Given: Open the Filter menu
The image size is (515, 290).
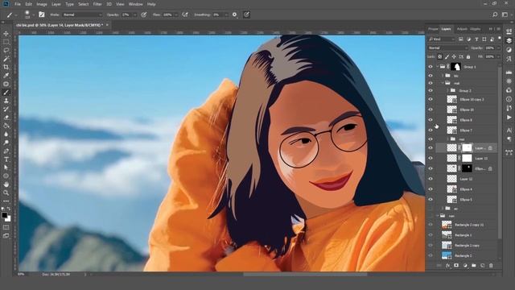Looking at the screenshot, I should point(97,4).
